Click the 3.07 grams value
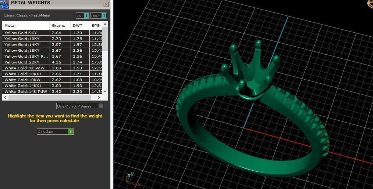This screenshot has width=373, height=189. (56, 44)
